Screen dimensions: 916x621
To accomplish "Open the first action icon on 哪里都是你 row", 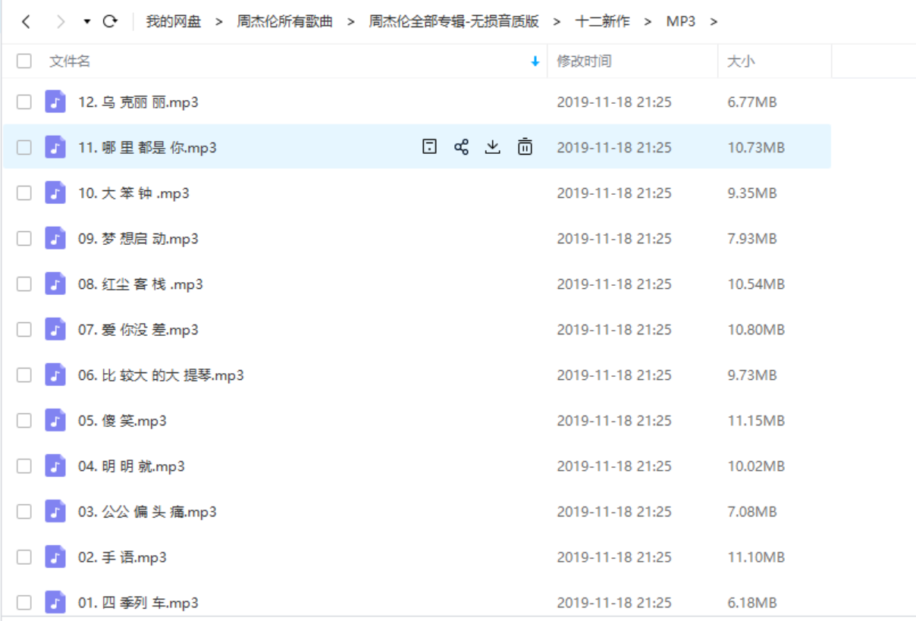I will (429, 147).
